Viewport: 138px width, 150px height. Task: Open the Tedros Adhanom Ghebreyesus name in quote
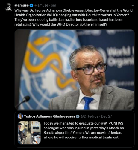pos(49,116)
